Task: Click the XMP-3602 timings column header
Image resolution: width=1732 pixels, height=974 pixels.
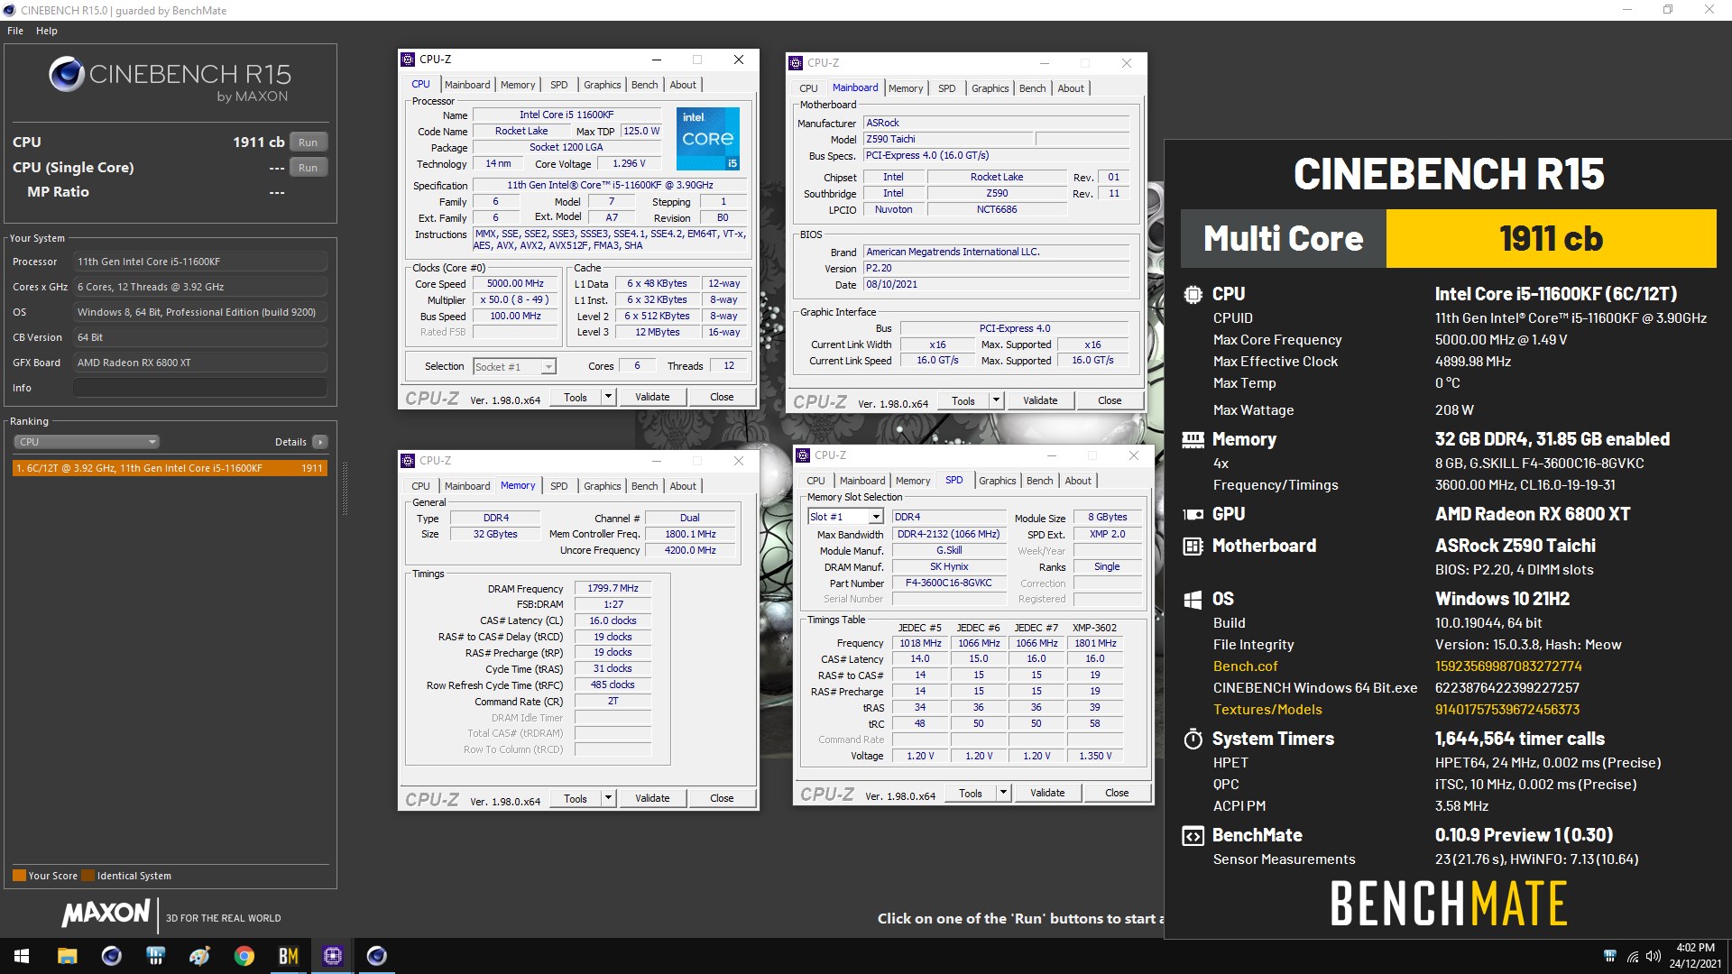Action: point(1094,628)
